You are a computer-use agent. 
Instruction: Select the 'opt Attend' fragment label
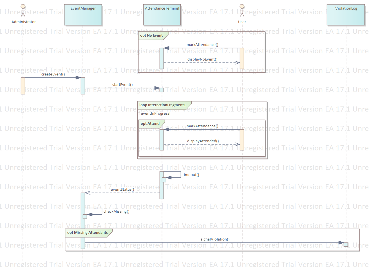[x=150, y=124]
